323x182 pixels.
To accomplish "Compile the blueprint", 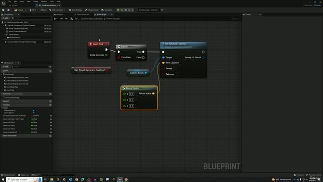I will pos(19,10).
